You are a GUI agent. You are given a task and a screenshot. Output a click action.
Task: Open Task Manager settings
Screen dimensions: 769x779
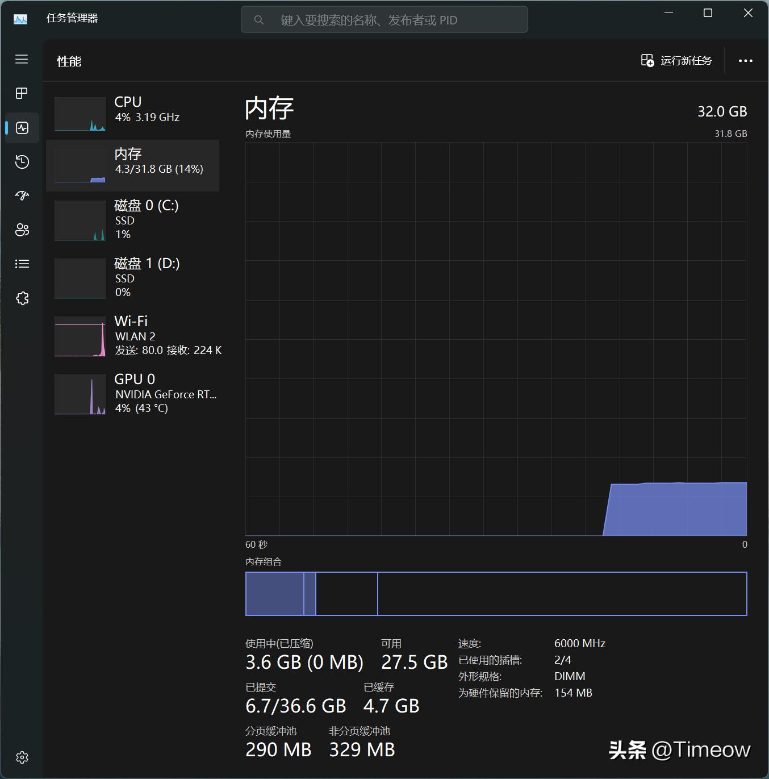tap(22, 757)
